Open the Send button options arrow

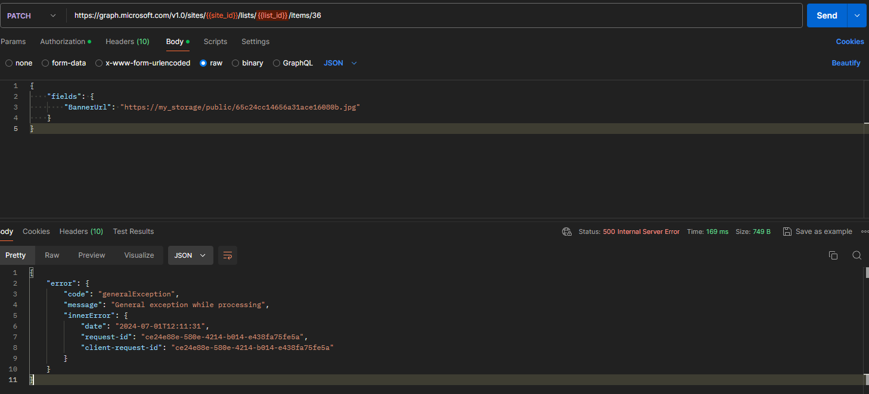click(x=857, y=15)
